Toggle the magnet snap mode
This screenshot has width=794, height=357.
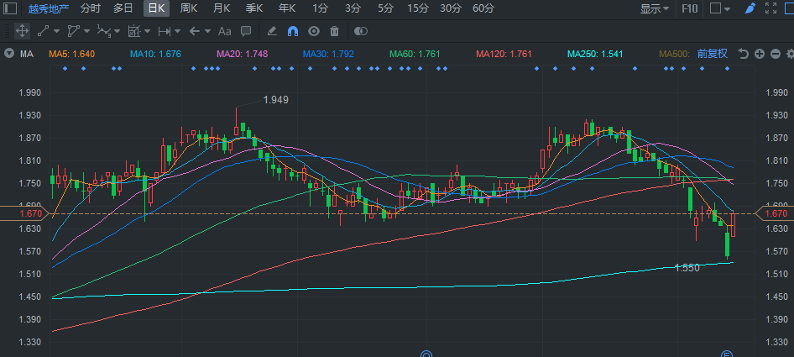coord(293,31)
